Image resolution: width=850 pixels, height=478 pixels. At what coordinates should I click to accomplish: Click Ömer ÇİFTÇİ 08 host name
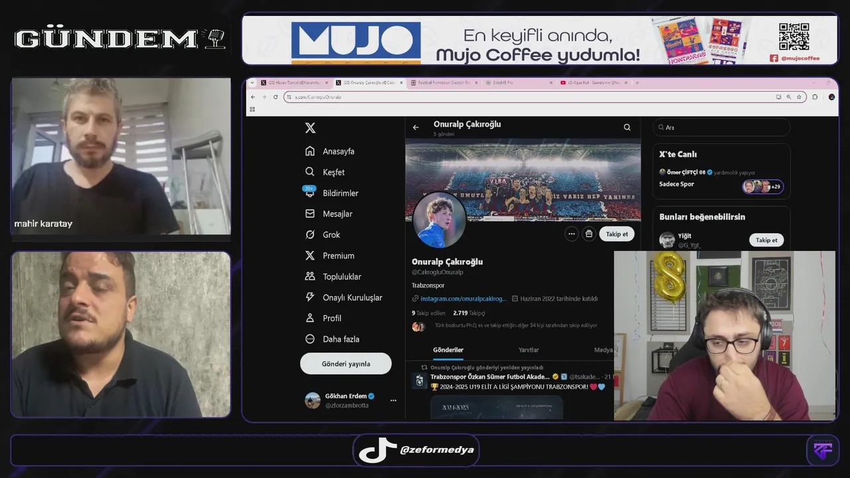click(685, 173)
